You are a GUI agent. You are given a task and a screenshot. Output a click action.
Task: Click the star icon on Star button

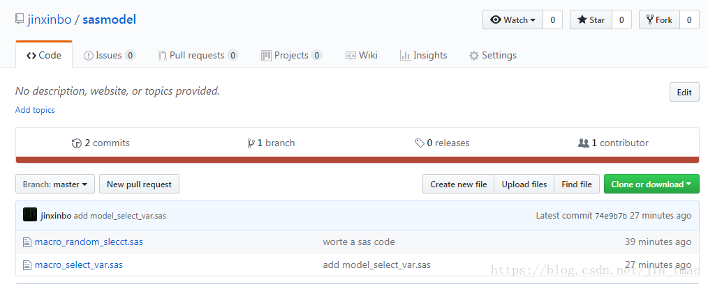pos(582,19)
